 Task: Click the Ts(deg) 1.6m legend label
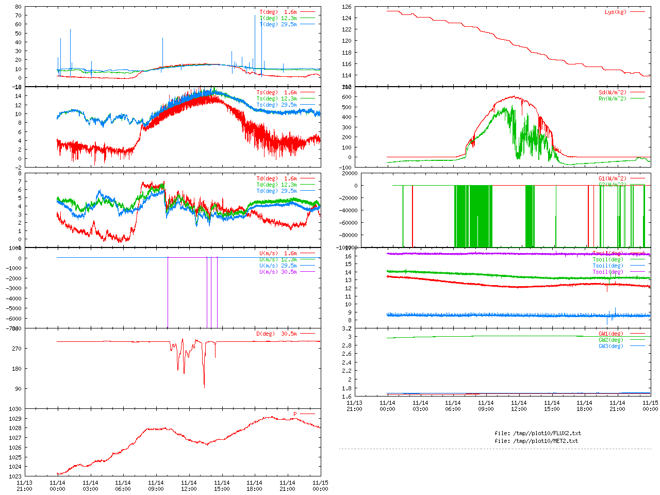276,92
